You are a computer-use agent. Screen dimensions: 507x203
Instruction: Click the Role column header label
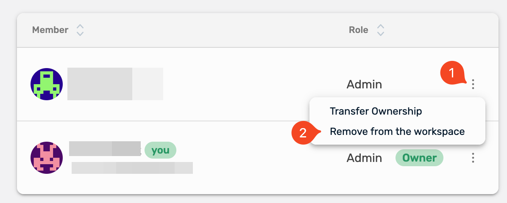click(x=358, y=30)
